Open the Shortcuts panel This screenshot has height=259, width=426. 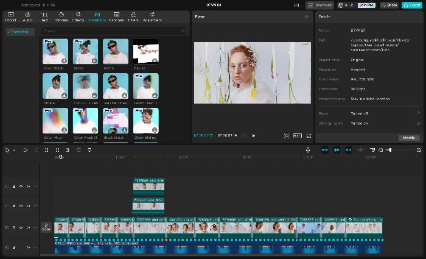319,5
